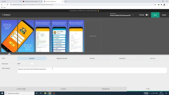Open Chrome menu three dots
This screenshot has height=95, width=169.
coord(167,5)
